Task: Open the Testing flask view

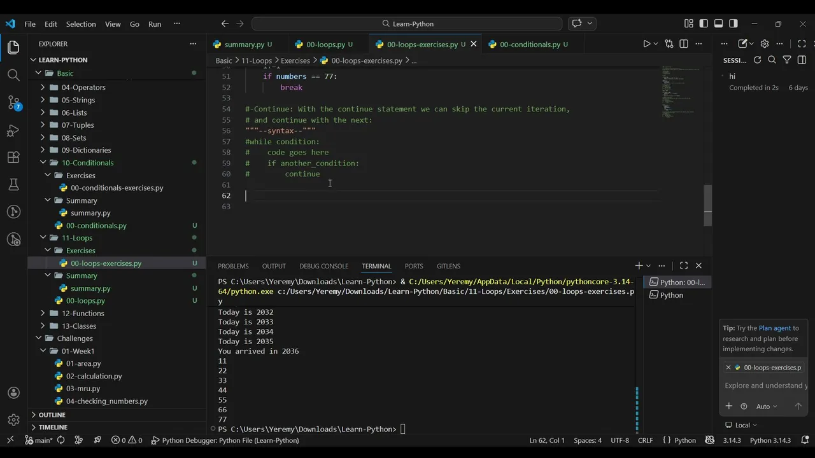Action: coord(13,184)
